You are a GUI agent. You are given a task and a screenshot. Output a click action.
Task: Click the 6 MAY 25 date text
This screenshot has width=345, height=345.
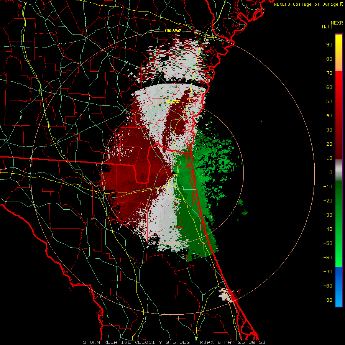coord(231,342)
